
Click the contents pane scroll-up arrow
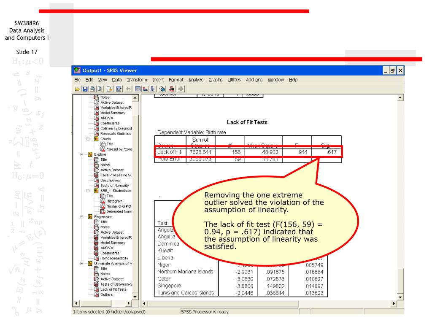pos(400,98)
